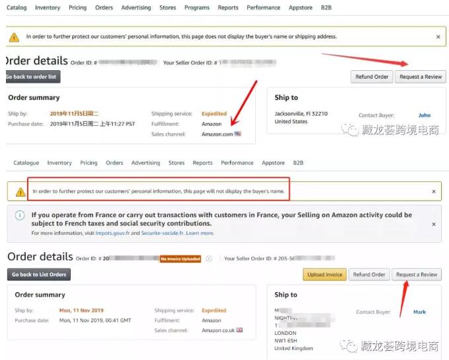Click Go back to List Orders button

tap(39, 274)
